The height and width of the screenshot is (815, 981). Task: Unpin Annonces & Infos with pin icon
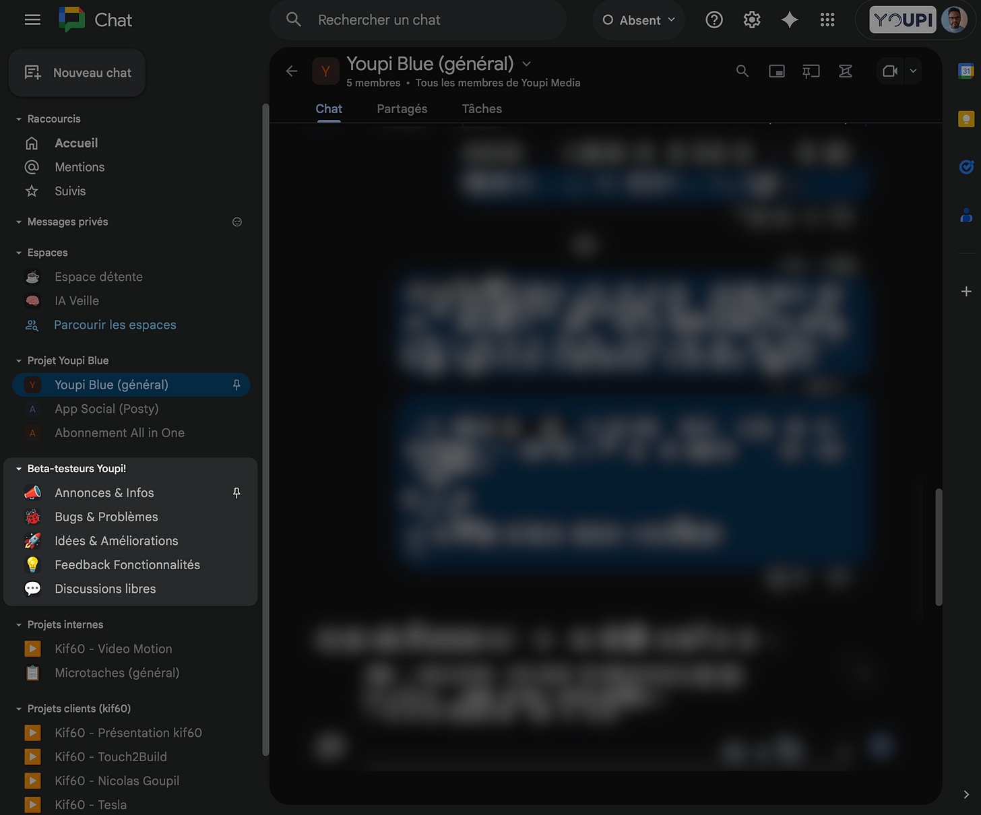236,493
